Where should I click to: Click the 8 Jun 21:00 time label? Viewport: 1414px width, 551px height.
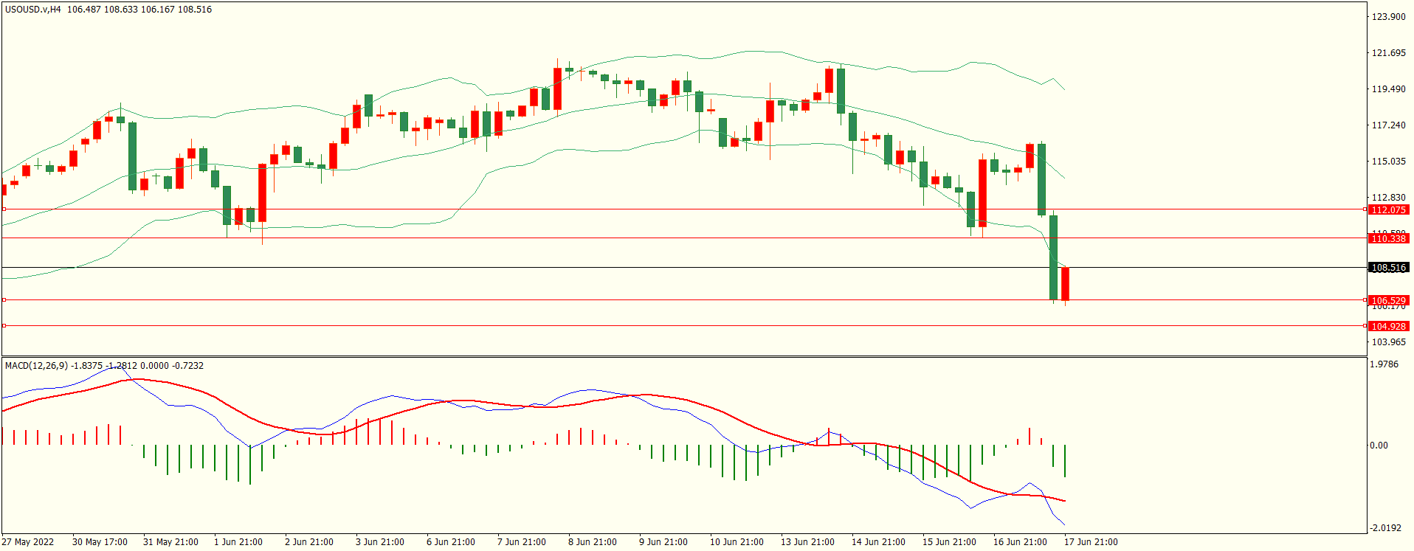click(593, 542)
